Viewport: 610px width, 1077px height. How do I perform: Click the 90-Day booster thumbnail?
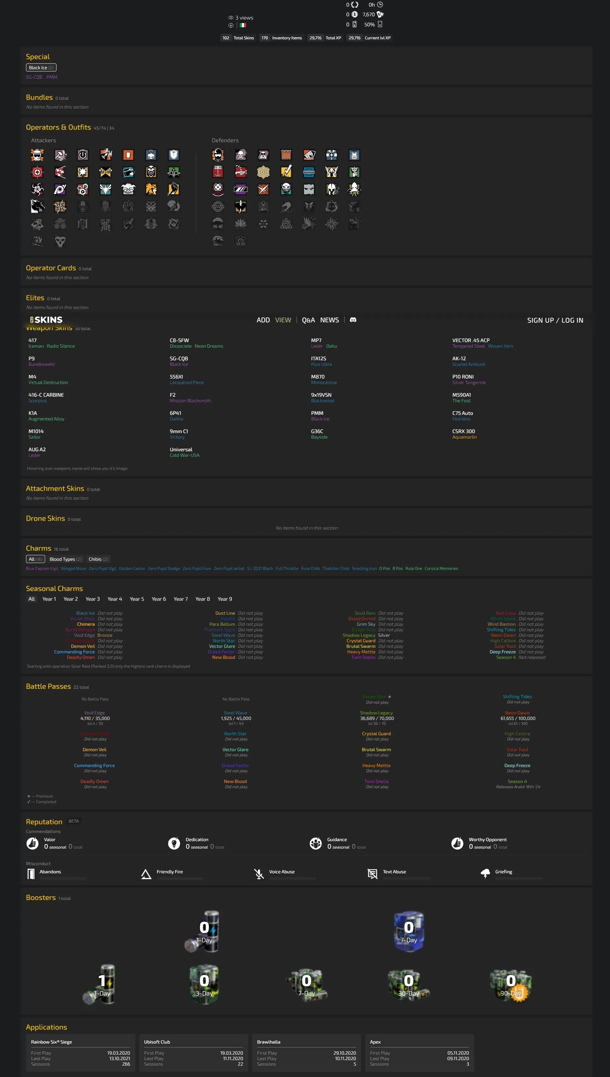tap(510, 984)
